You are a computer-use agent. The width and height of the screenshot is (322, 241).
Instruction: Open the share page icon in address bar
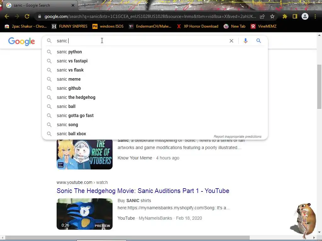tap(262, 16)
